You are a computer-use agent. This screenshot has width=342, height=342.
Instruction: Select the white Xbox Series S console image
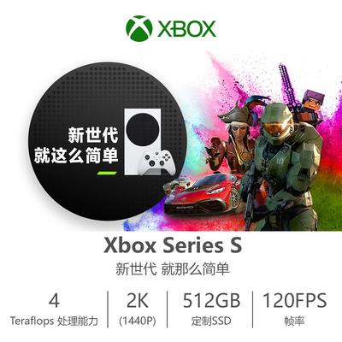pyautogui.click(x=143, y=141)
